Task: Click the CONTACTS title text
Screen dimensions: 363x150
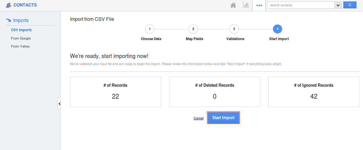Action: [x=25, y=5]
